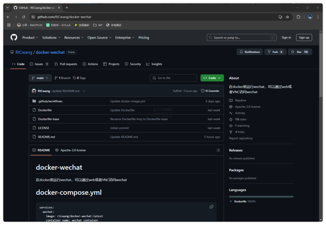Open the README outline list icon
The width and height of the screenshot is (326, 225).
click(218, 150)
